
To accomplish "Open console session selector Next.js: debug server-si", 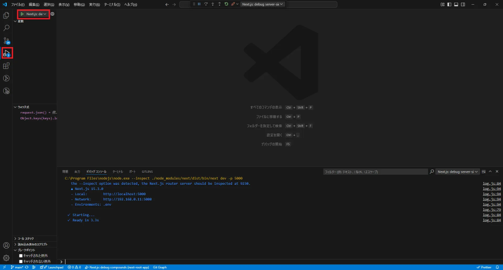I will click(457, 172).
